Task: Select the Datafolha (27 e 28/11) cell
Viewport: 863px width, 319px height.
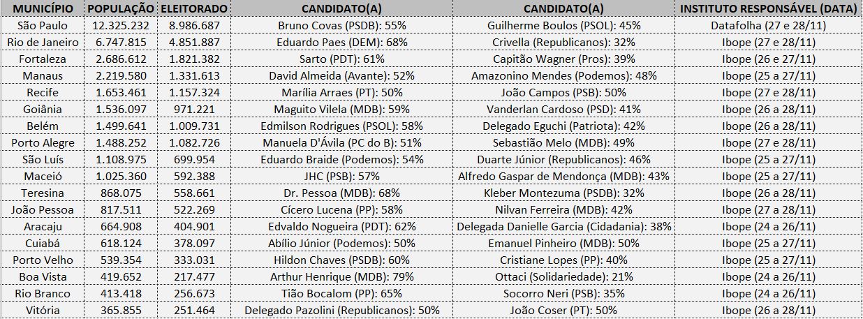Action: coord(768,25)
